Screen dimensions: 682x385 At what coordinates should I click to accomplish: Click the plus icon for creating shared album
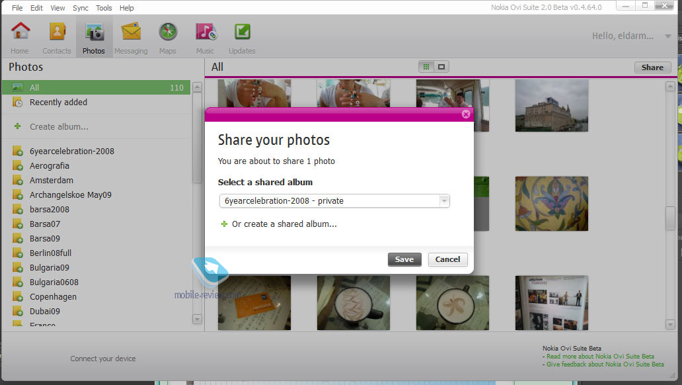[224, 224]
